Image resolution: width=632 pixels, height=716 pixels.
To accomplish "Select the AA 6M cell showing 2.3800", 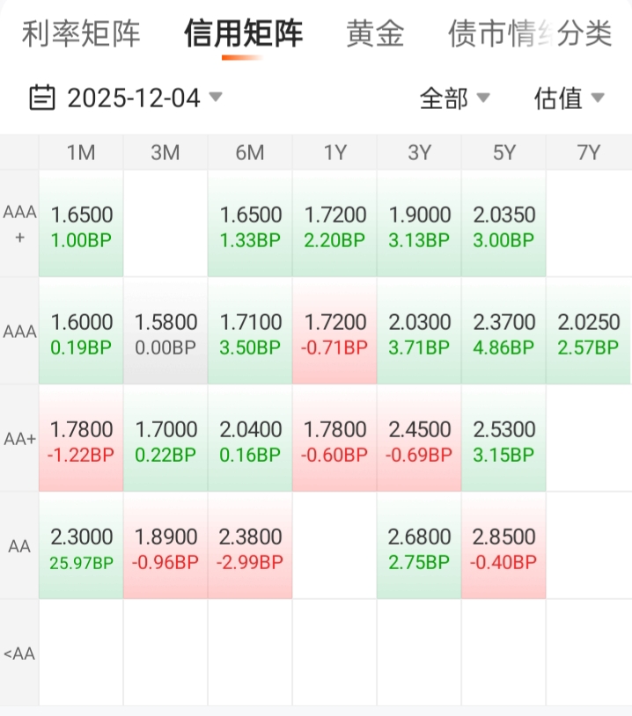I will click(x=250, y=547).
